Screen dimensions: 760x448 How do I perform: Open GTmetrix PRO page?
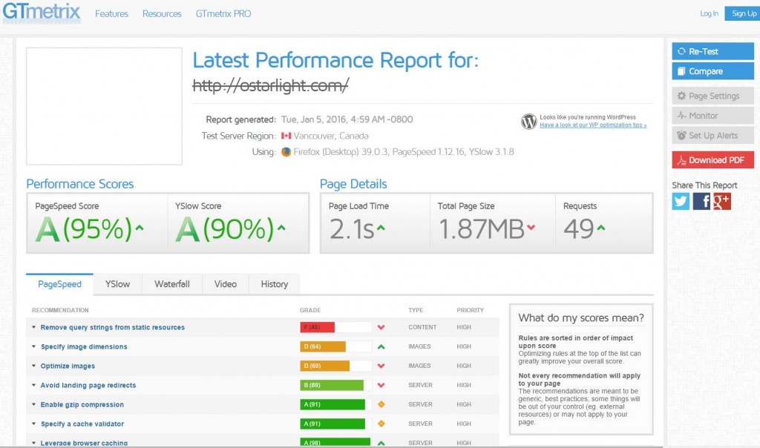point(223,13)
